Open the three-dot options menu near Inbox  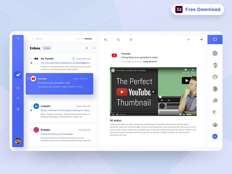[x=94, y=48]
